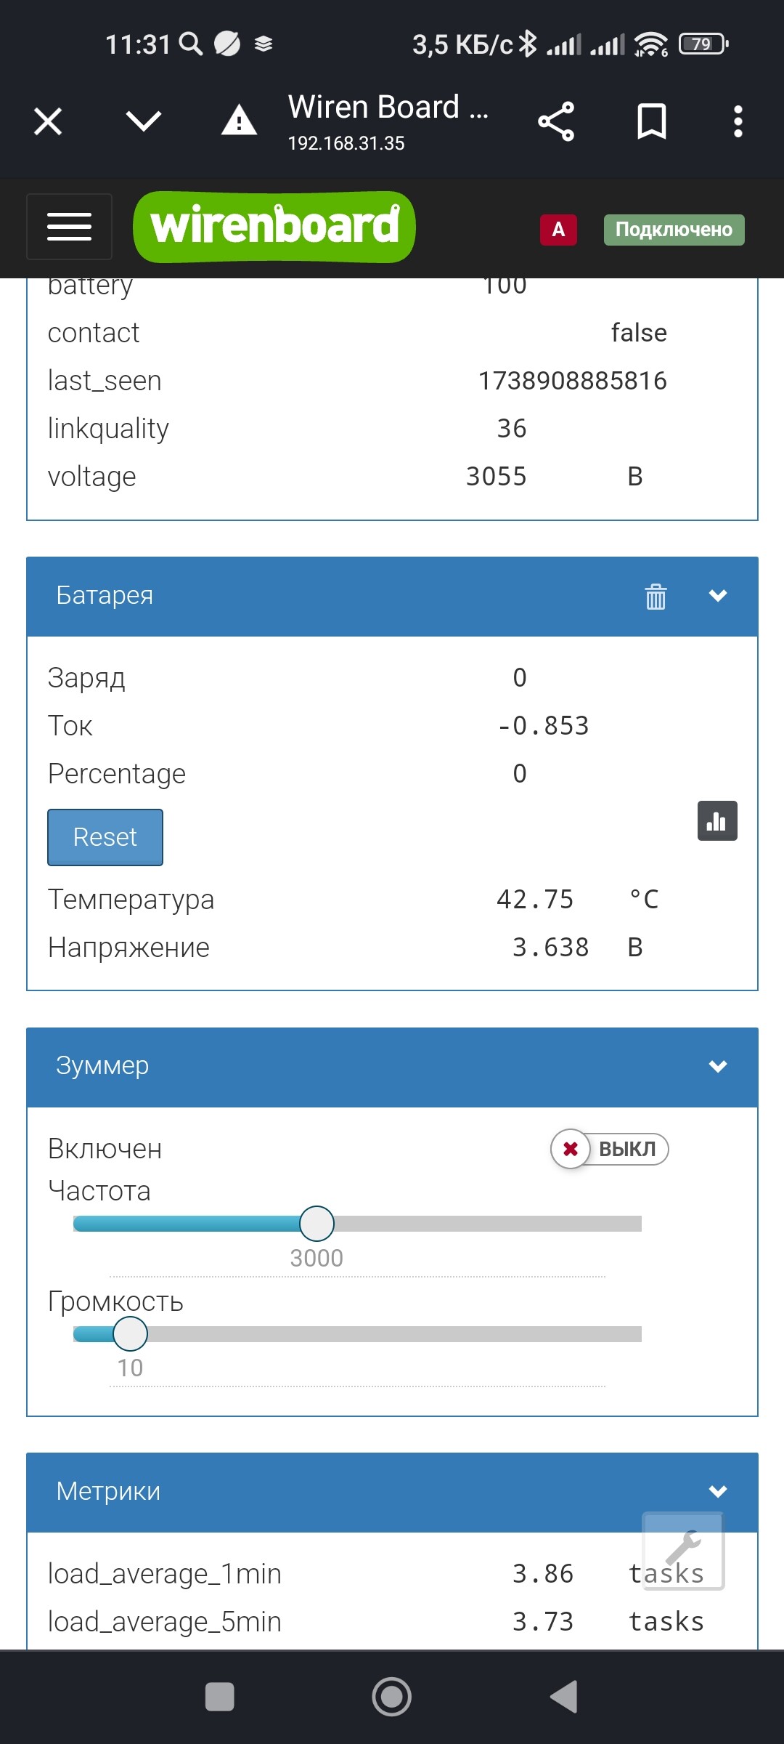Tap the site security warning triangle
The height and width of the screenshot is (1744, 784).
coord(239,121)
